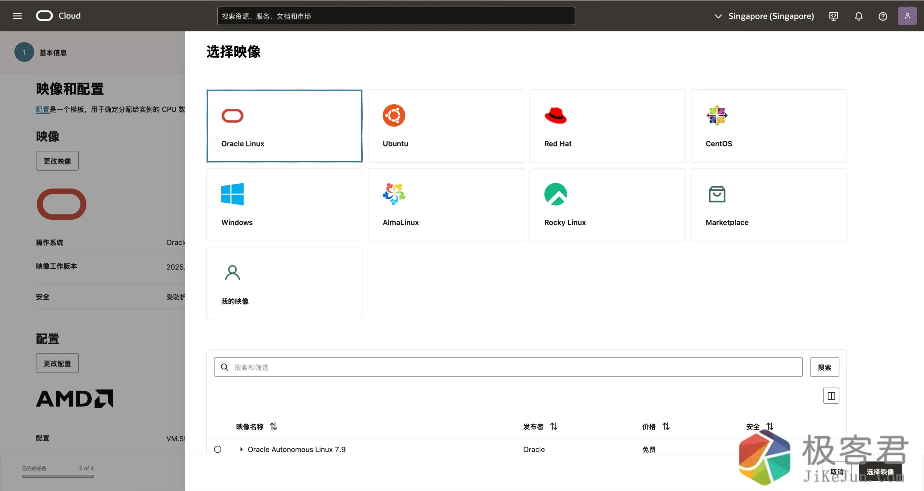The image size is (924, 491).
Task: Select the Red Hat image card
Action: tap(607, 126)
